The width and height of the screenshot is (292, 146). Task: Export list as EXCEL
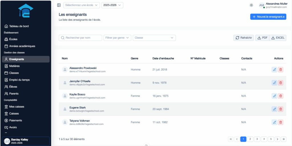click(x=278, y=38)
